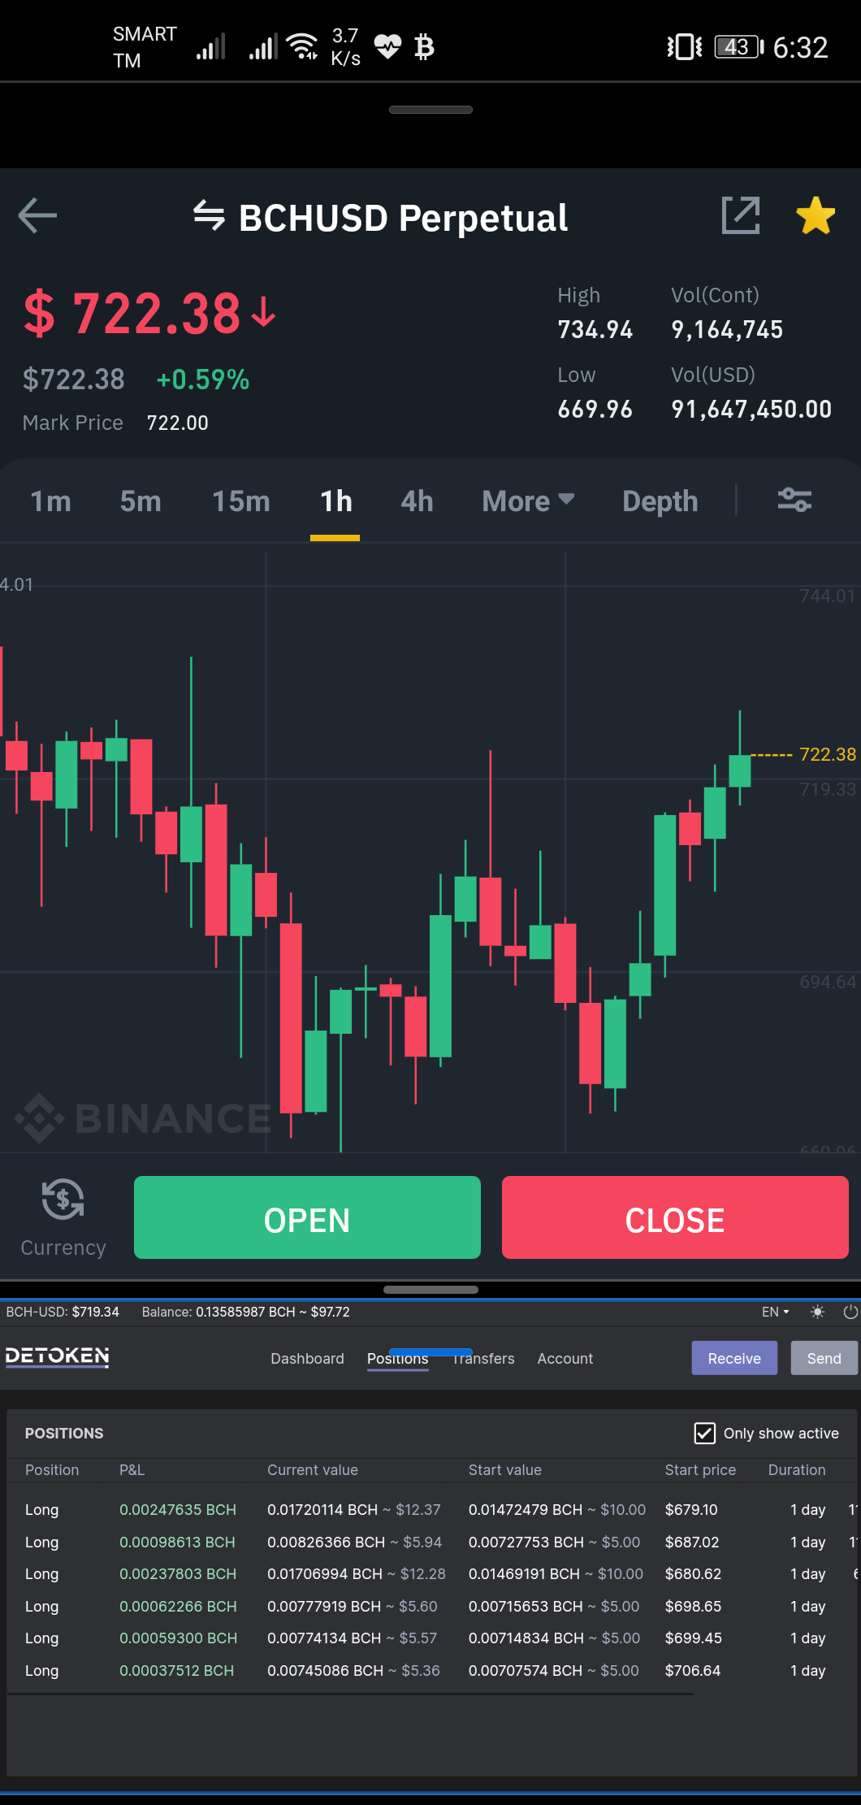Click the DETOKEN logo
Image resolution: width=861 pixels, height=1805 pixels.
point(57,1356)
